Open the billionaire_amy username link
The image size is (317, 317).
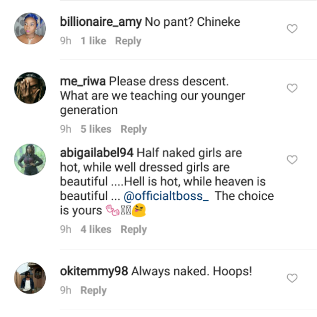point(101,22)
